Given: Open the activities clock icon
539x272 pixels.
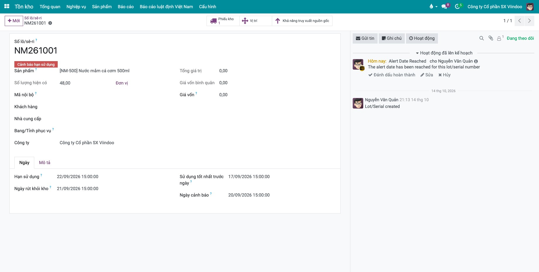Looking at the screenshot, I should click(x=458, y=6).
